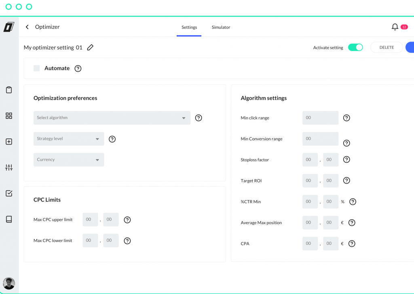The height and width of the screenshot is (294, 414).
Task: Show help for Min click range
Action: point(346,118)
